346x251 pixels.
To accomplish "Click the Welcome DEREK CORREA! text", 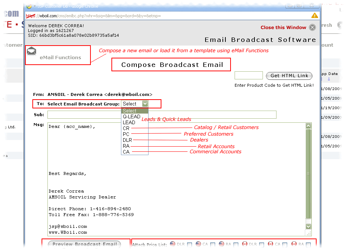I will pos(56,26).
